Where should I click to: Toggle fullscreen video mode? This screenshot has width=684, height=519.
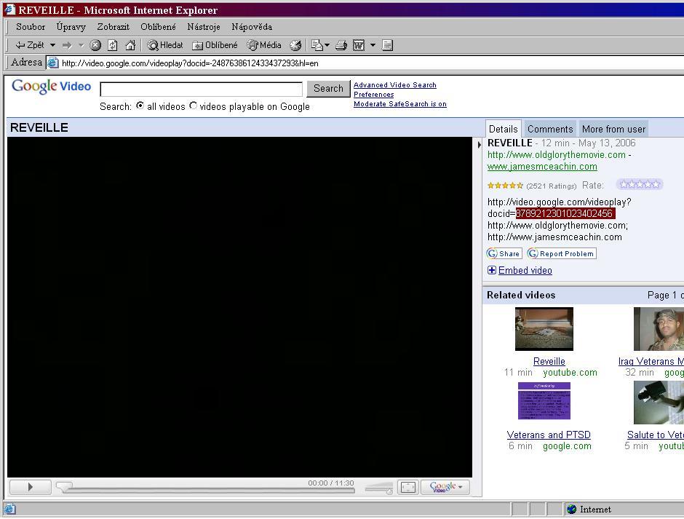click(x=408, y=487)
